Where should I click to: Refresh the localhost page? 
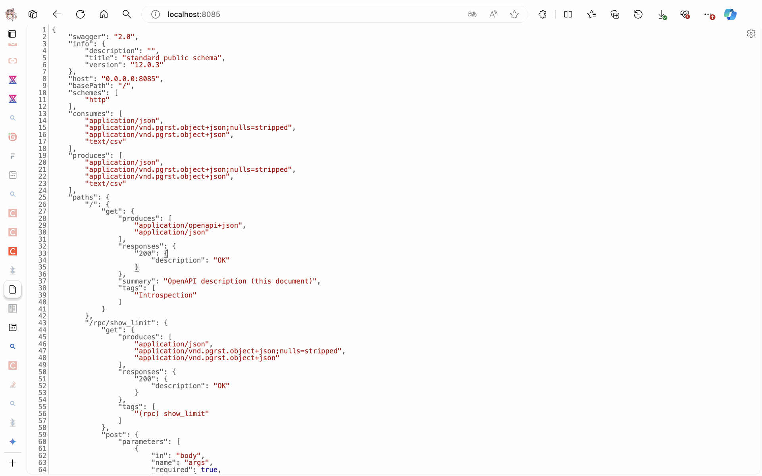click(x=81, y=15)
